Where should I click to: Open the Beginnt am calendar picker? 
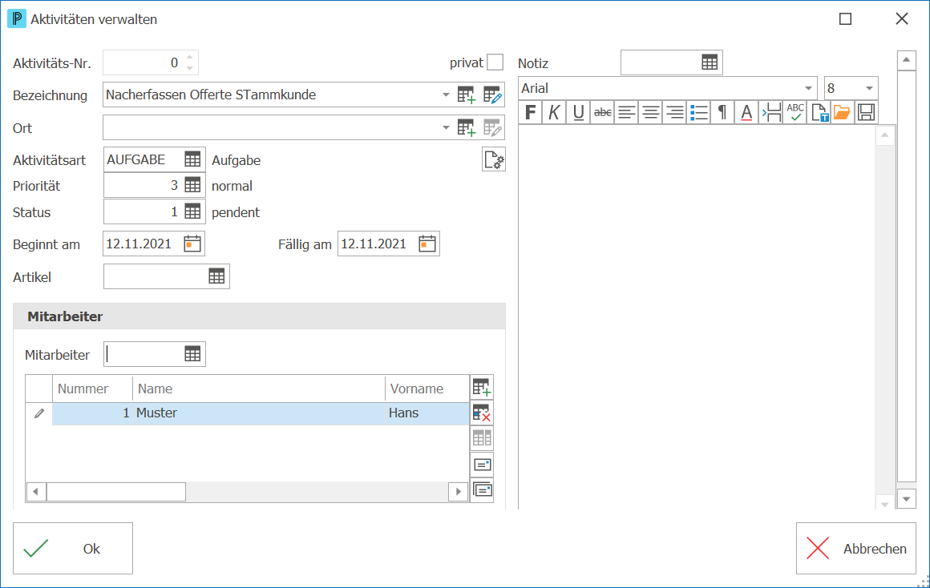[192, 244]
